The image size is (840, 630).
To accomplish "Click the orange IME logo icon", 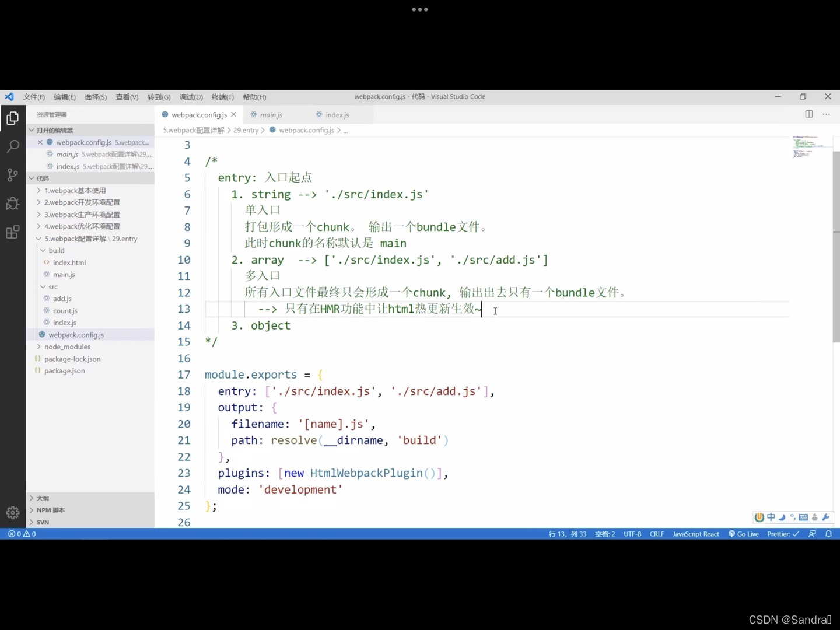I will (x=759, y=517).
